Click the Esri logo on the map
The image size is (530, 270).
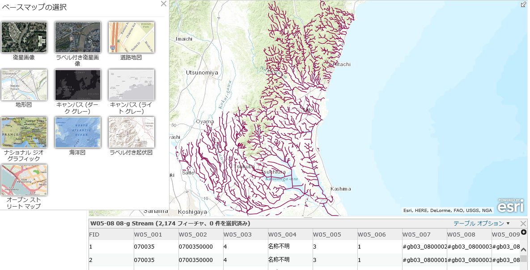[x=511, y=206]
